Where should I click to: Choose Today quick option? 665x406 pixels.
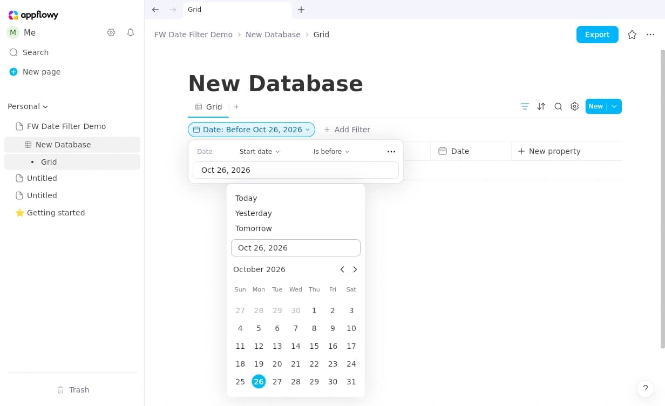pyautogui.click(x=296, y=198)
